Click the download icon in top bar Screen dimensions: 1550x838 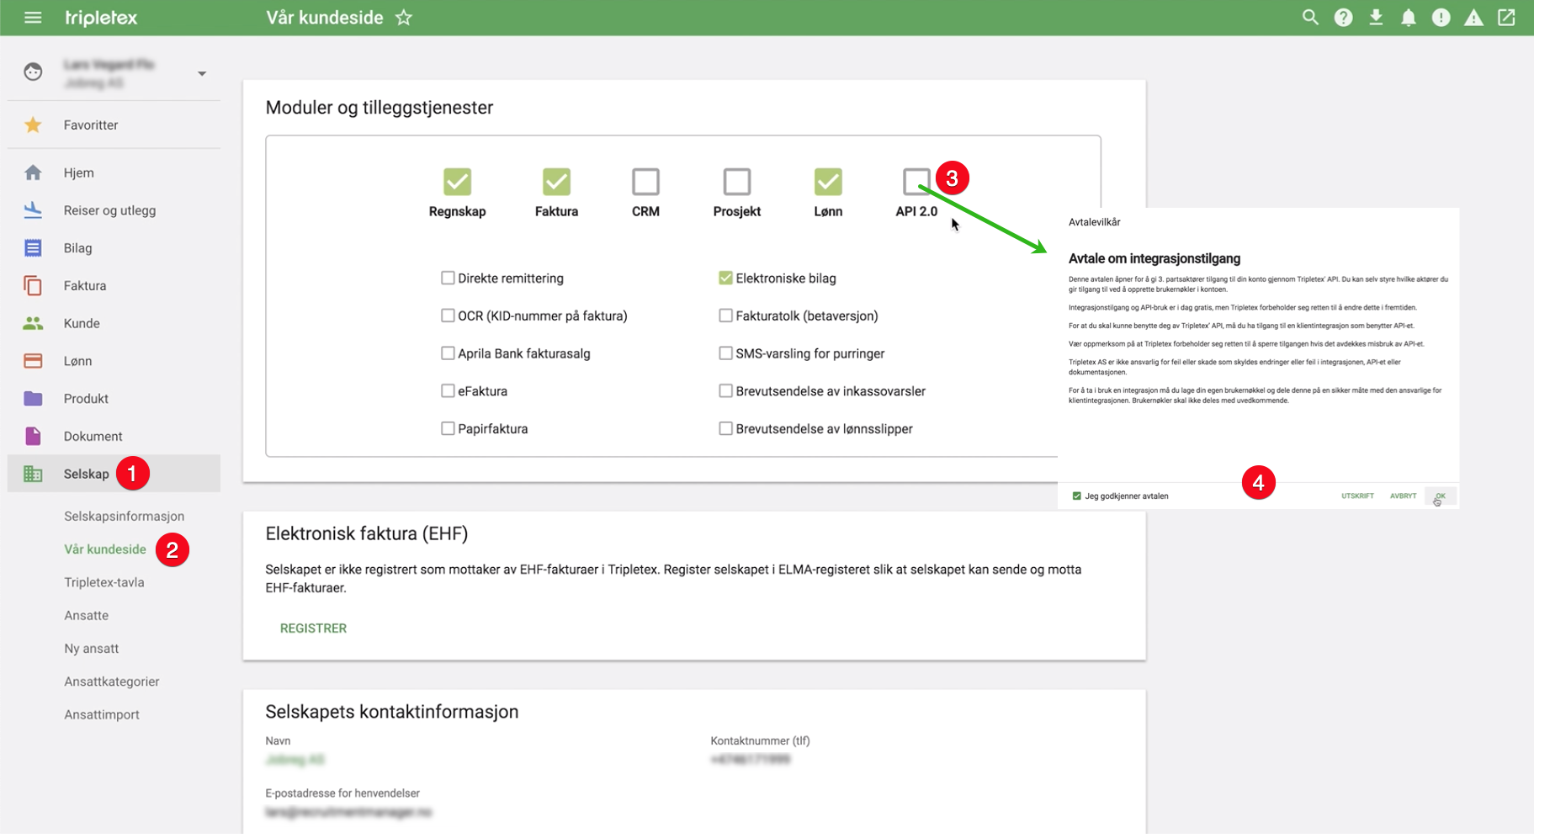point(1376,18)
